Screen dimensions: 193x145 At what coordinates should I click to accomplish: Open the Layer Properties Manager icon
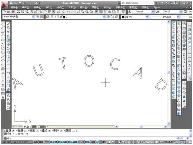coord(48,17)
